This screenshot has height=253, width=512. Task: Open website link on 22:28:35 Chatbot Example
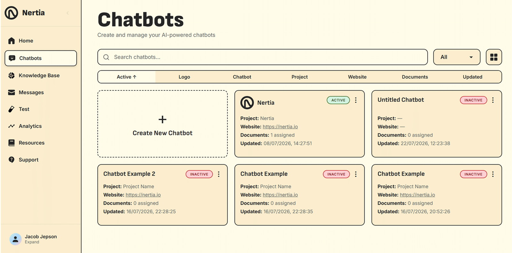point(280,195)
